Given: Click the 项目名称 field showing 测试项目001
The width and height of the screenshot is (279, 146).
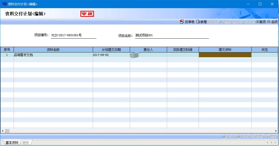Looking at the screenshot, I should click(x=172, y=35).
